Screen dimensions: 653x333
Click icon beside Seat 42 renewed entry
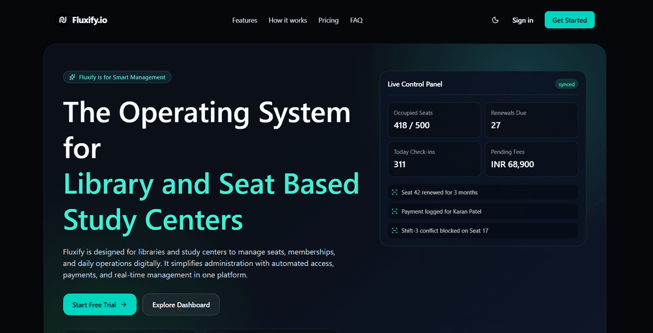point(394,192)
